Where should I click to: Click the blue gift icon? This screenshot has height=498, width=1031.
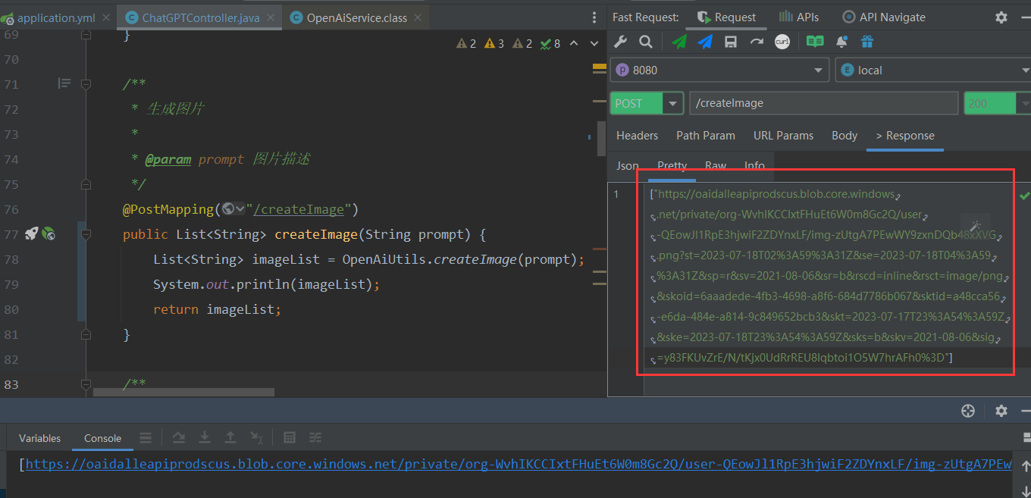pyautogui.click(x=867, y=42)
